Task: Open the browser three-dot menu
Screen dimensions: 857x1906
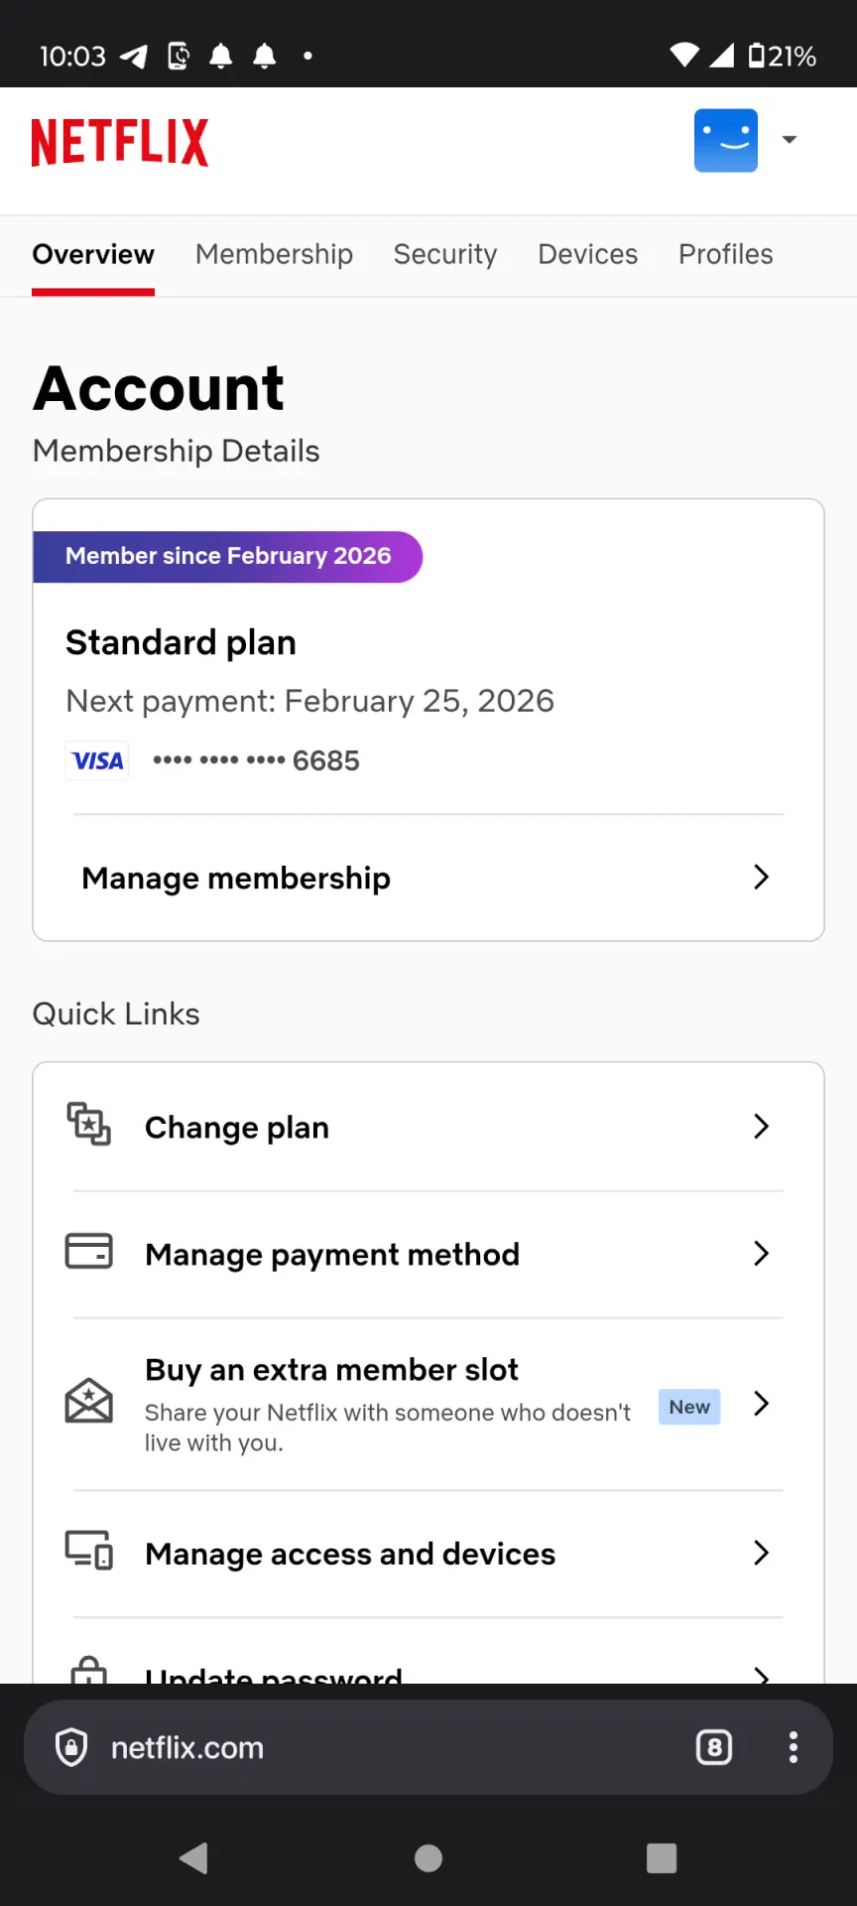Action: pyautogui.click(x=794, y=1747)
